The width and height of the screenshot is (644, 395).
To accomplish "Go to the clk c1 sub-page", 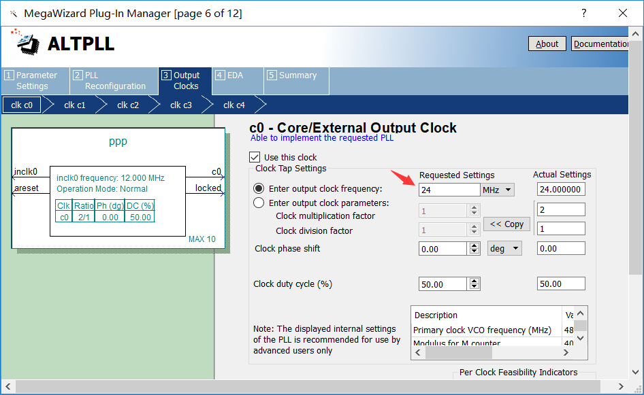I will pyautogui.click(x=75, y=105).
